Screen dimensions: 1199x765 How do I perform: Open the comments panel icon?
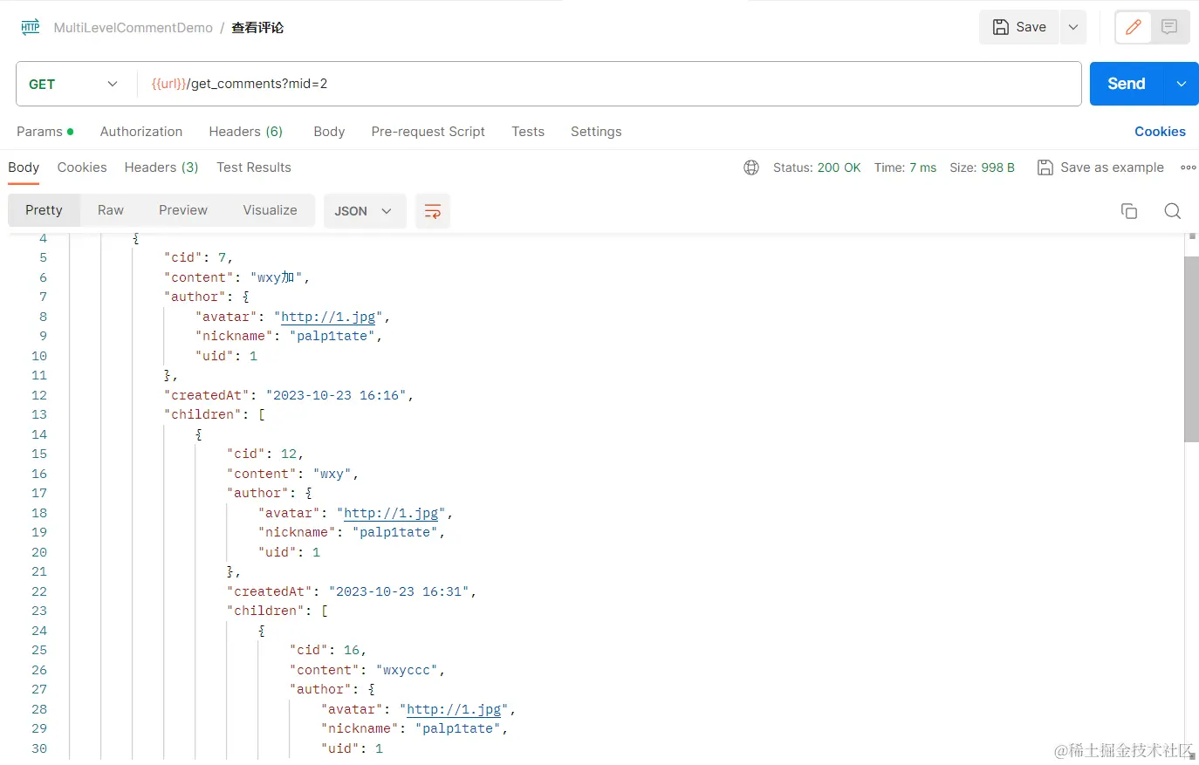[x=1169, y=27]
